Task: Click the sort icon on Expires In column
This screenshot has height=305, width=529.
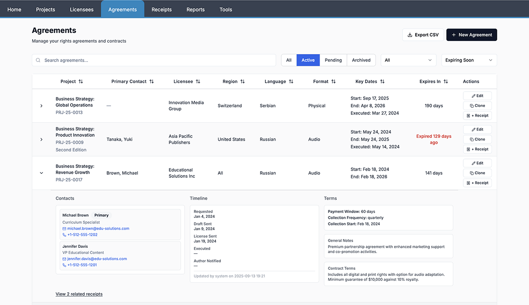Action: coord(445,81)
